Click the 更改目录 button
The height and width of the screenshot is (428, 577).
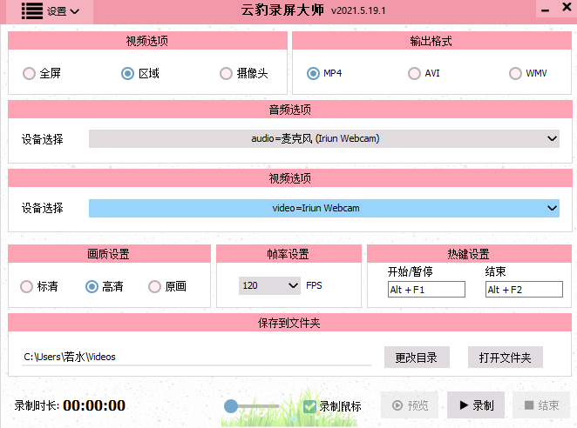point(417,357)
